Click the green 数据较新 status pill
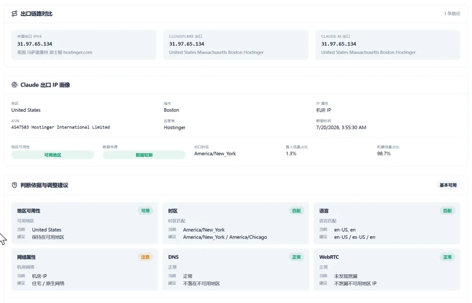This screenshot has height=303, width=472. [144, 155]
